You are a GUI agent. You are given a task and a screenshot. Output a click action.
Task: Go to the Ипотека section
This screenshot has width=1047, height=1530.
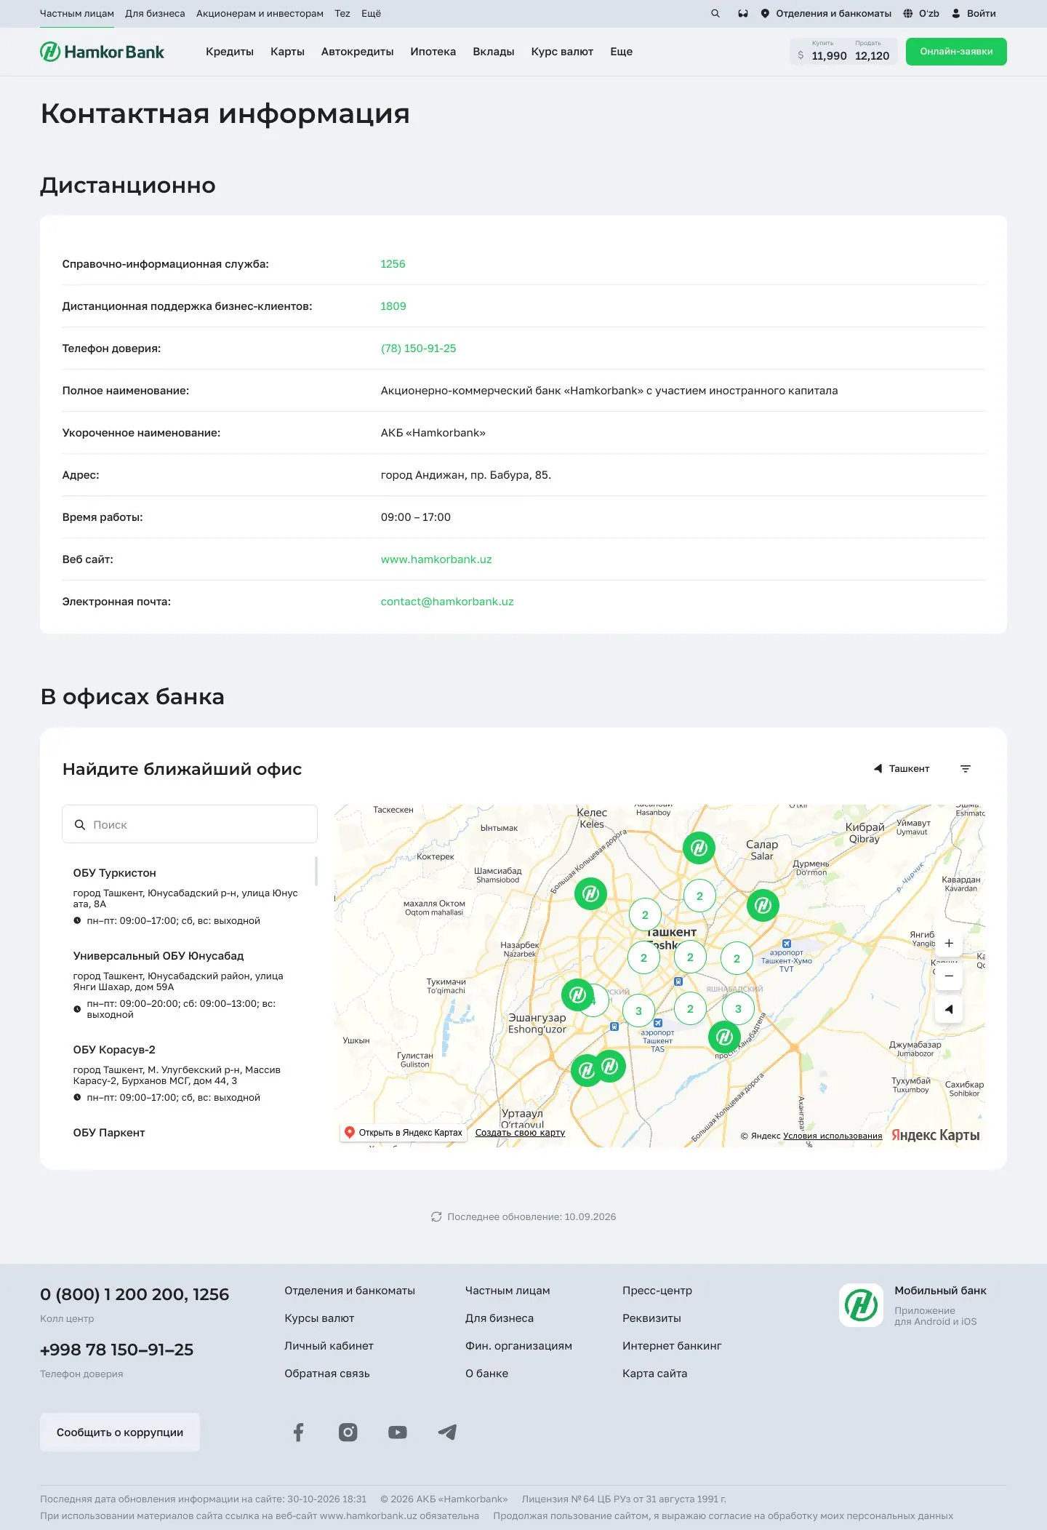pos(433,52)
